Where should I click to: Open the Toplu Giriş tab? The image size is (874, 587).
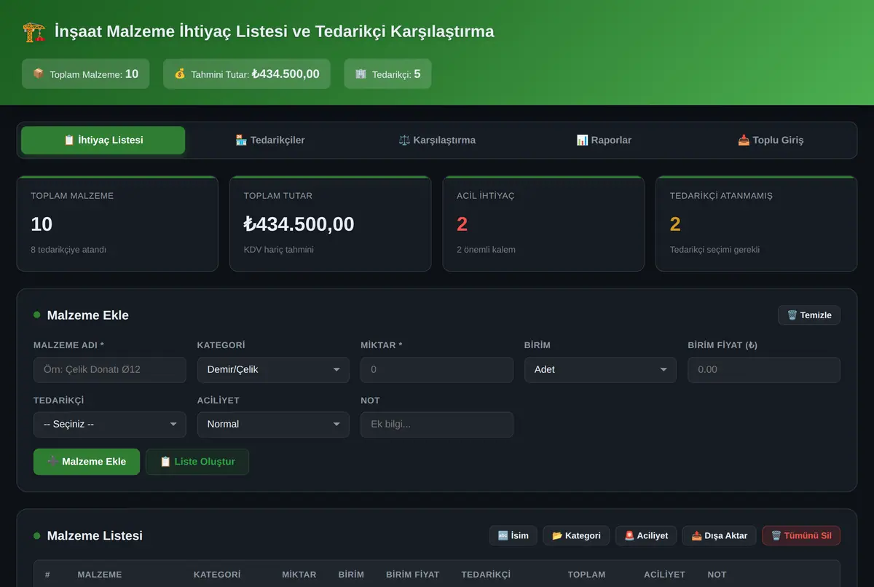(x=771, y=140)
